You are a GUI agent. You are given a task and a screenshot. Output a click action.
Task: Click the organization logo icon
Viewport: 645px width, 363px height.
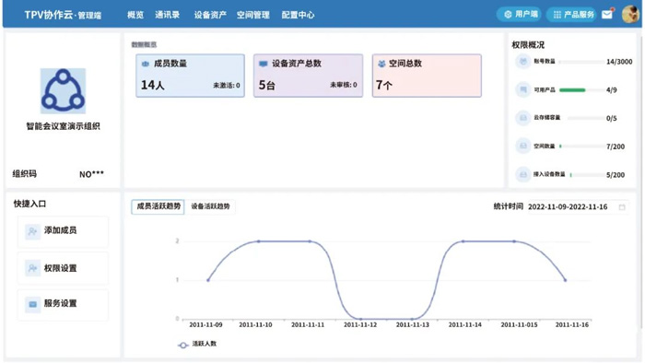tap(63, 91)
